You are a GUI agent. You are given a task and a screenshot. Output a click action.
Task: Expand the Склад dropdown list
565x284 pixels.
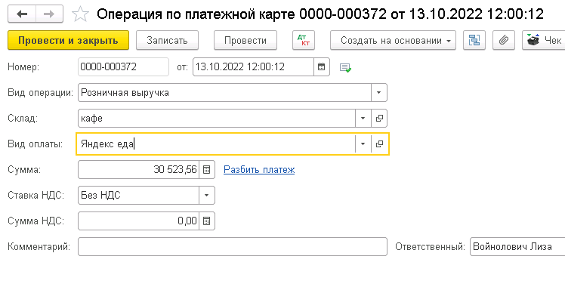(363, 119)
